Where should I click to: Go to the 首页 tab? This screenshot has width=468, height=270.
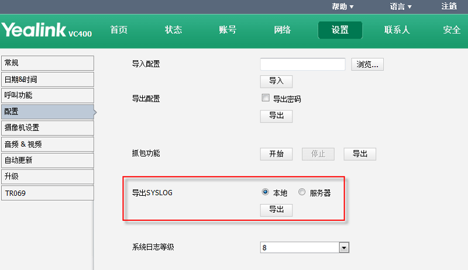(x=119, y=30)
